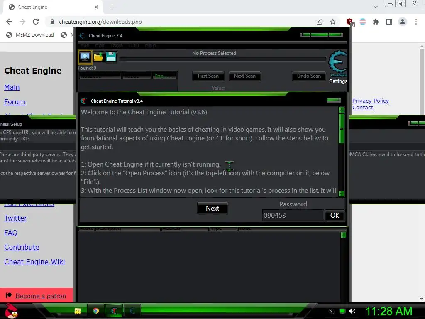Open the Help menu in Cheat Engine
This screenshot has width=425, height=319.
(150, 46)
